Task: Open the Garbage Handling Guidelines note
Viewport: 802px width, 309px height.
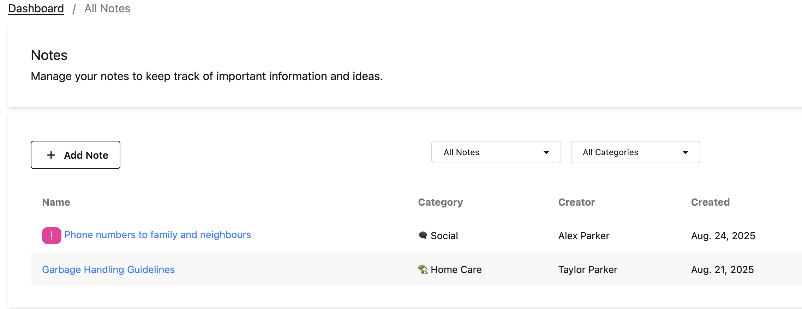Action: point(108,269)
